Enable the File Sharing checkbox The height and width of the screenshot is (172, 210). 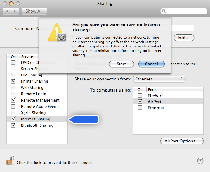[x=13, y=75]
